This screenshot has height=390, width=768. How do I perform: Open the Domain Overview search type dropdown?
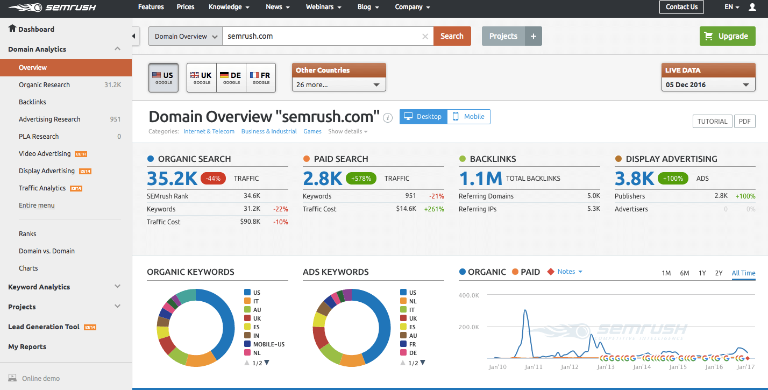coord(186,36)
